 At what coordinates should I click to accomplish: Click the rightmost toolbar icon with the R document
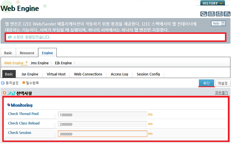tap(227, 14)
